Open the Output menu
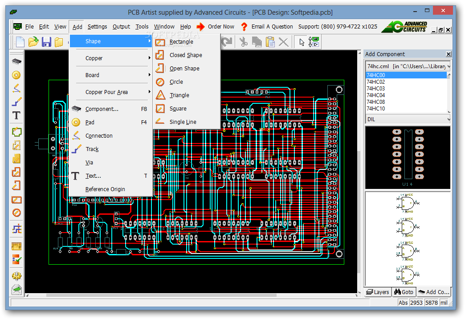This screenshot has width=465, height=319. pos(121,27)
